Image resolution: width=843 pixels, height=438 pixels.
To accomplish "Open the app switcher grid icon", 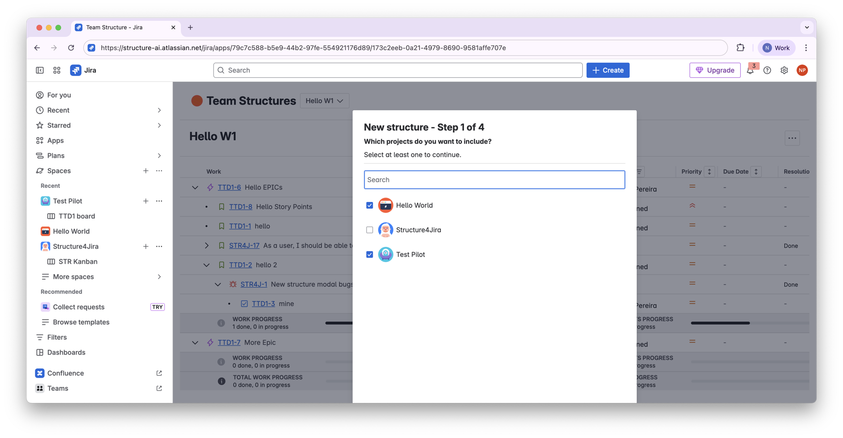I will point(57,71).
